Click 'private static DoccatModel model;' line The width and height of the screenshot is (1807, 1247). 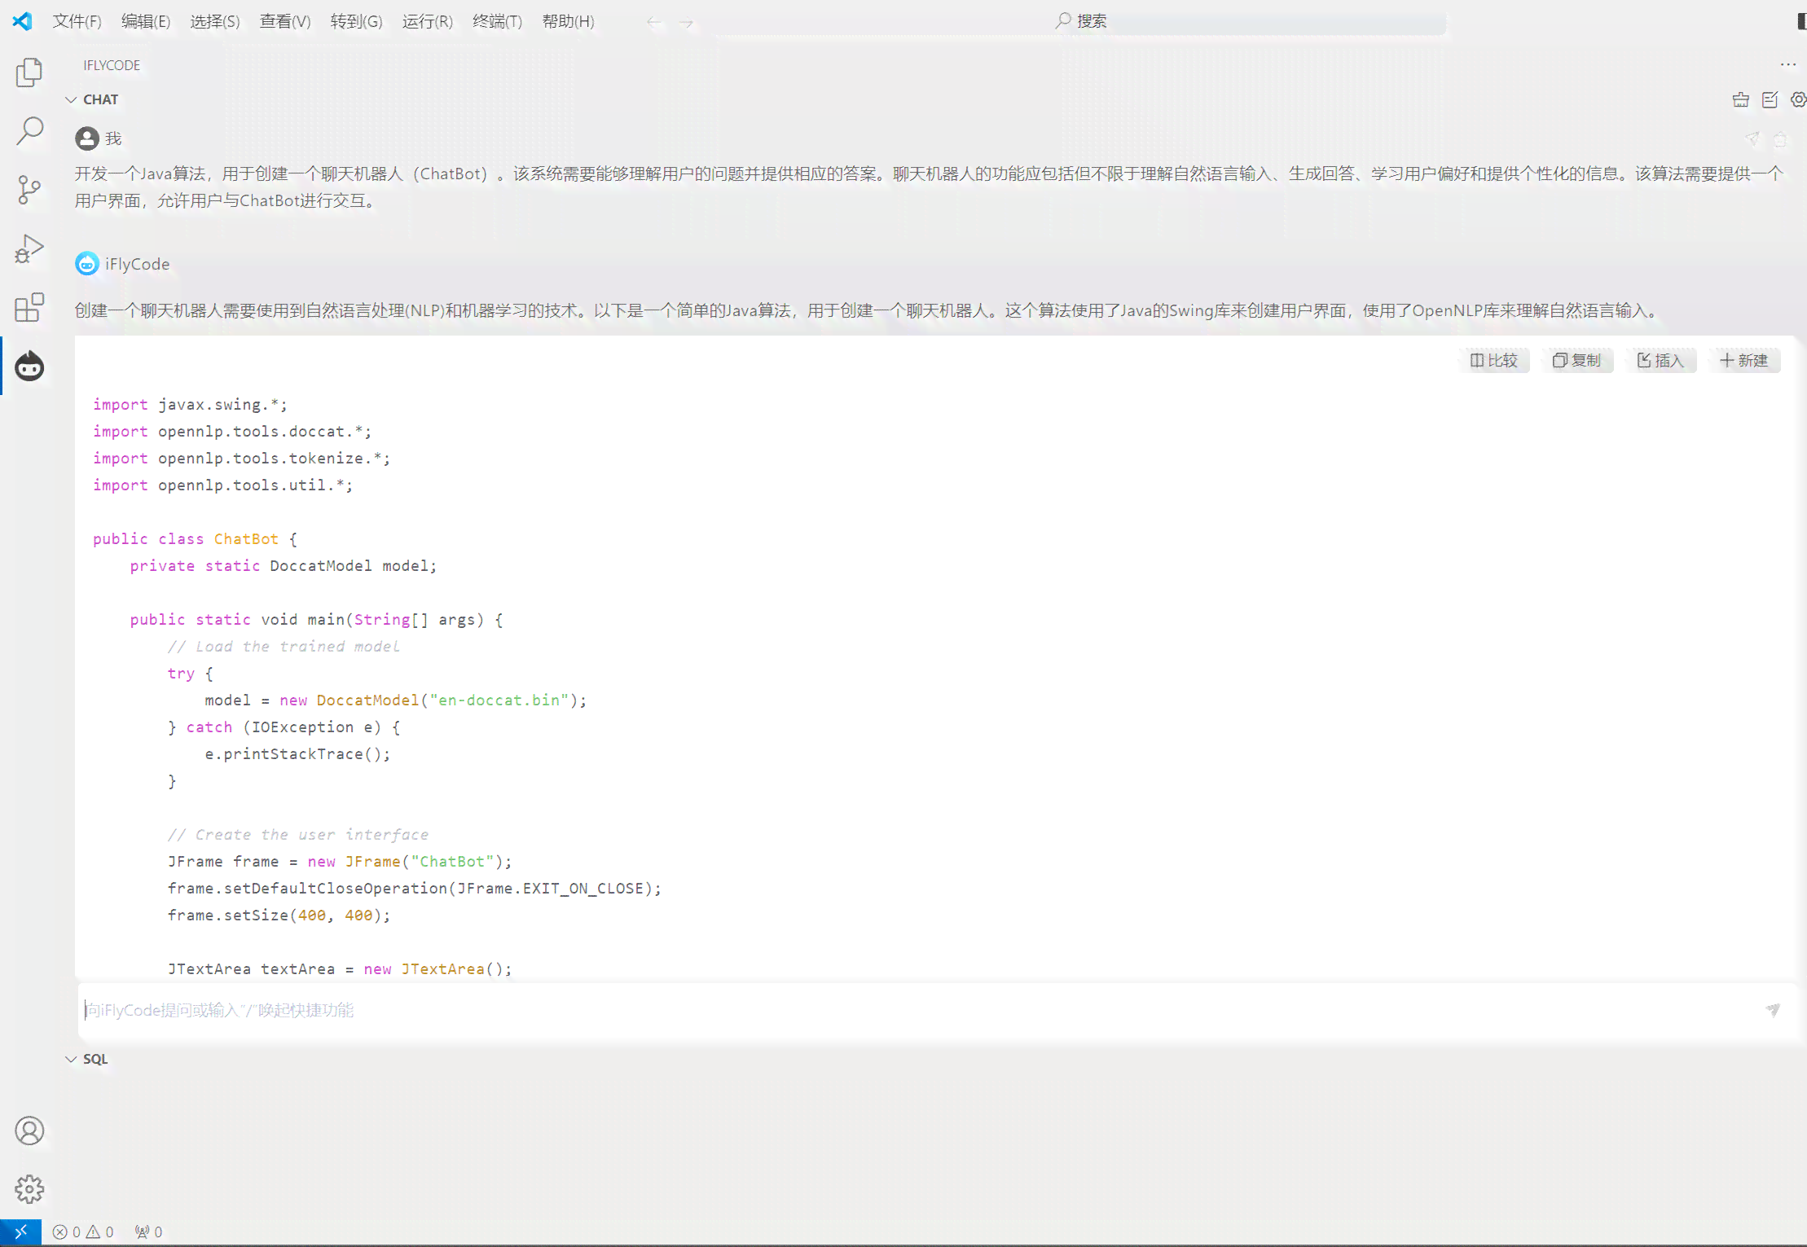(284, 565)
